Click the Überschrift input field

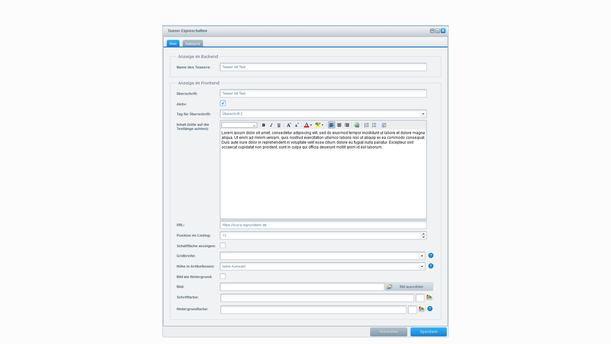tap(323, 93)
